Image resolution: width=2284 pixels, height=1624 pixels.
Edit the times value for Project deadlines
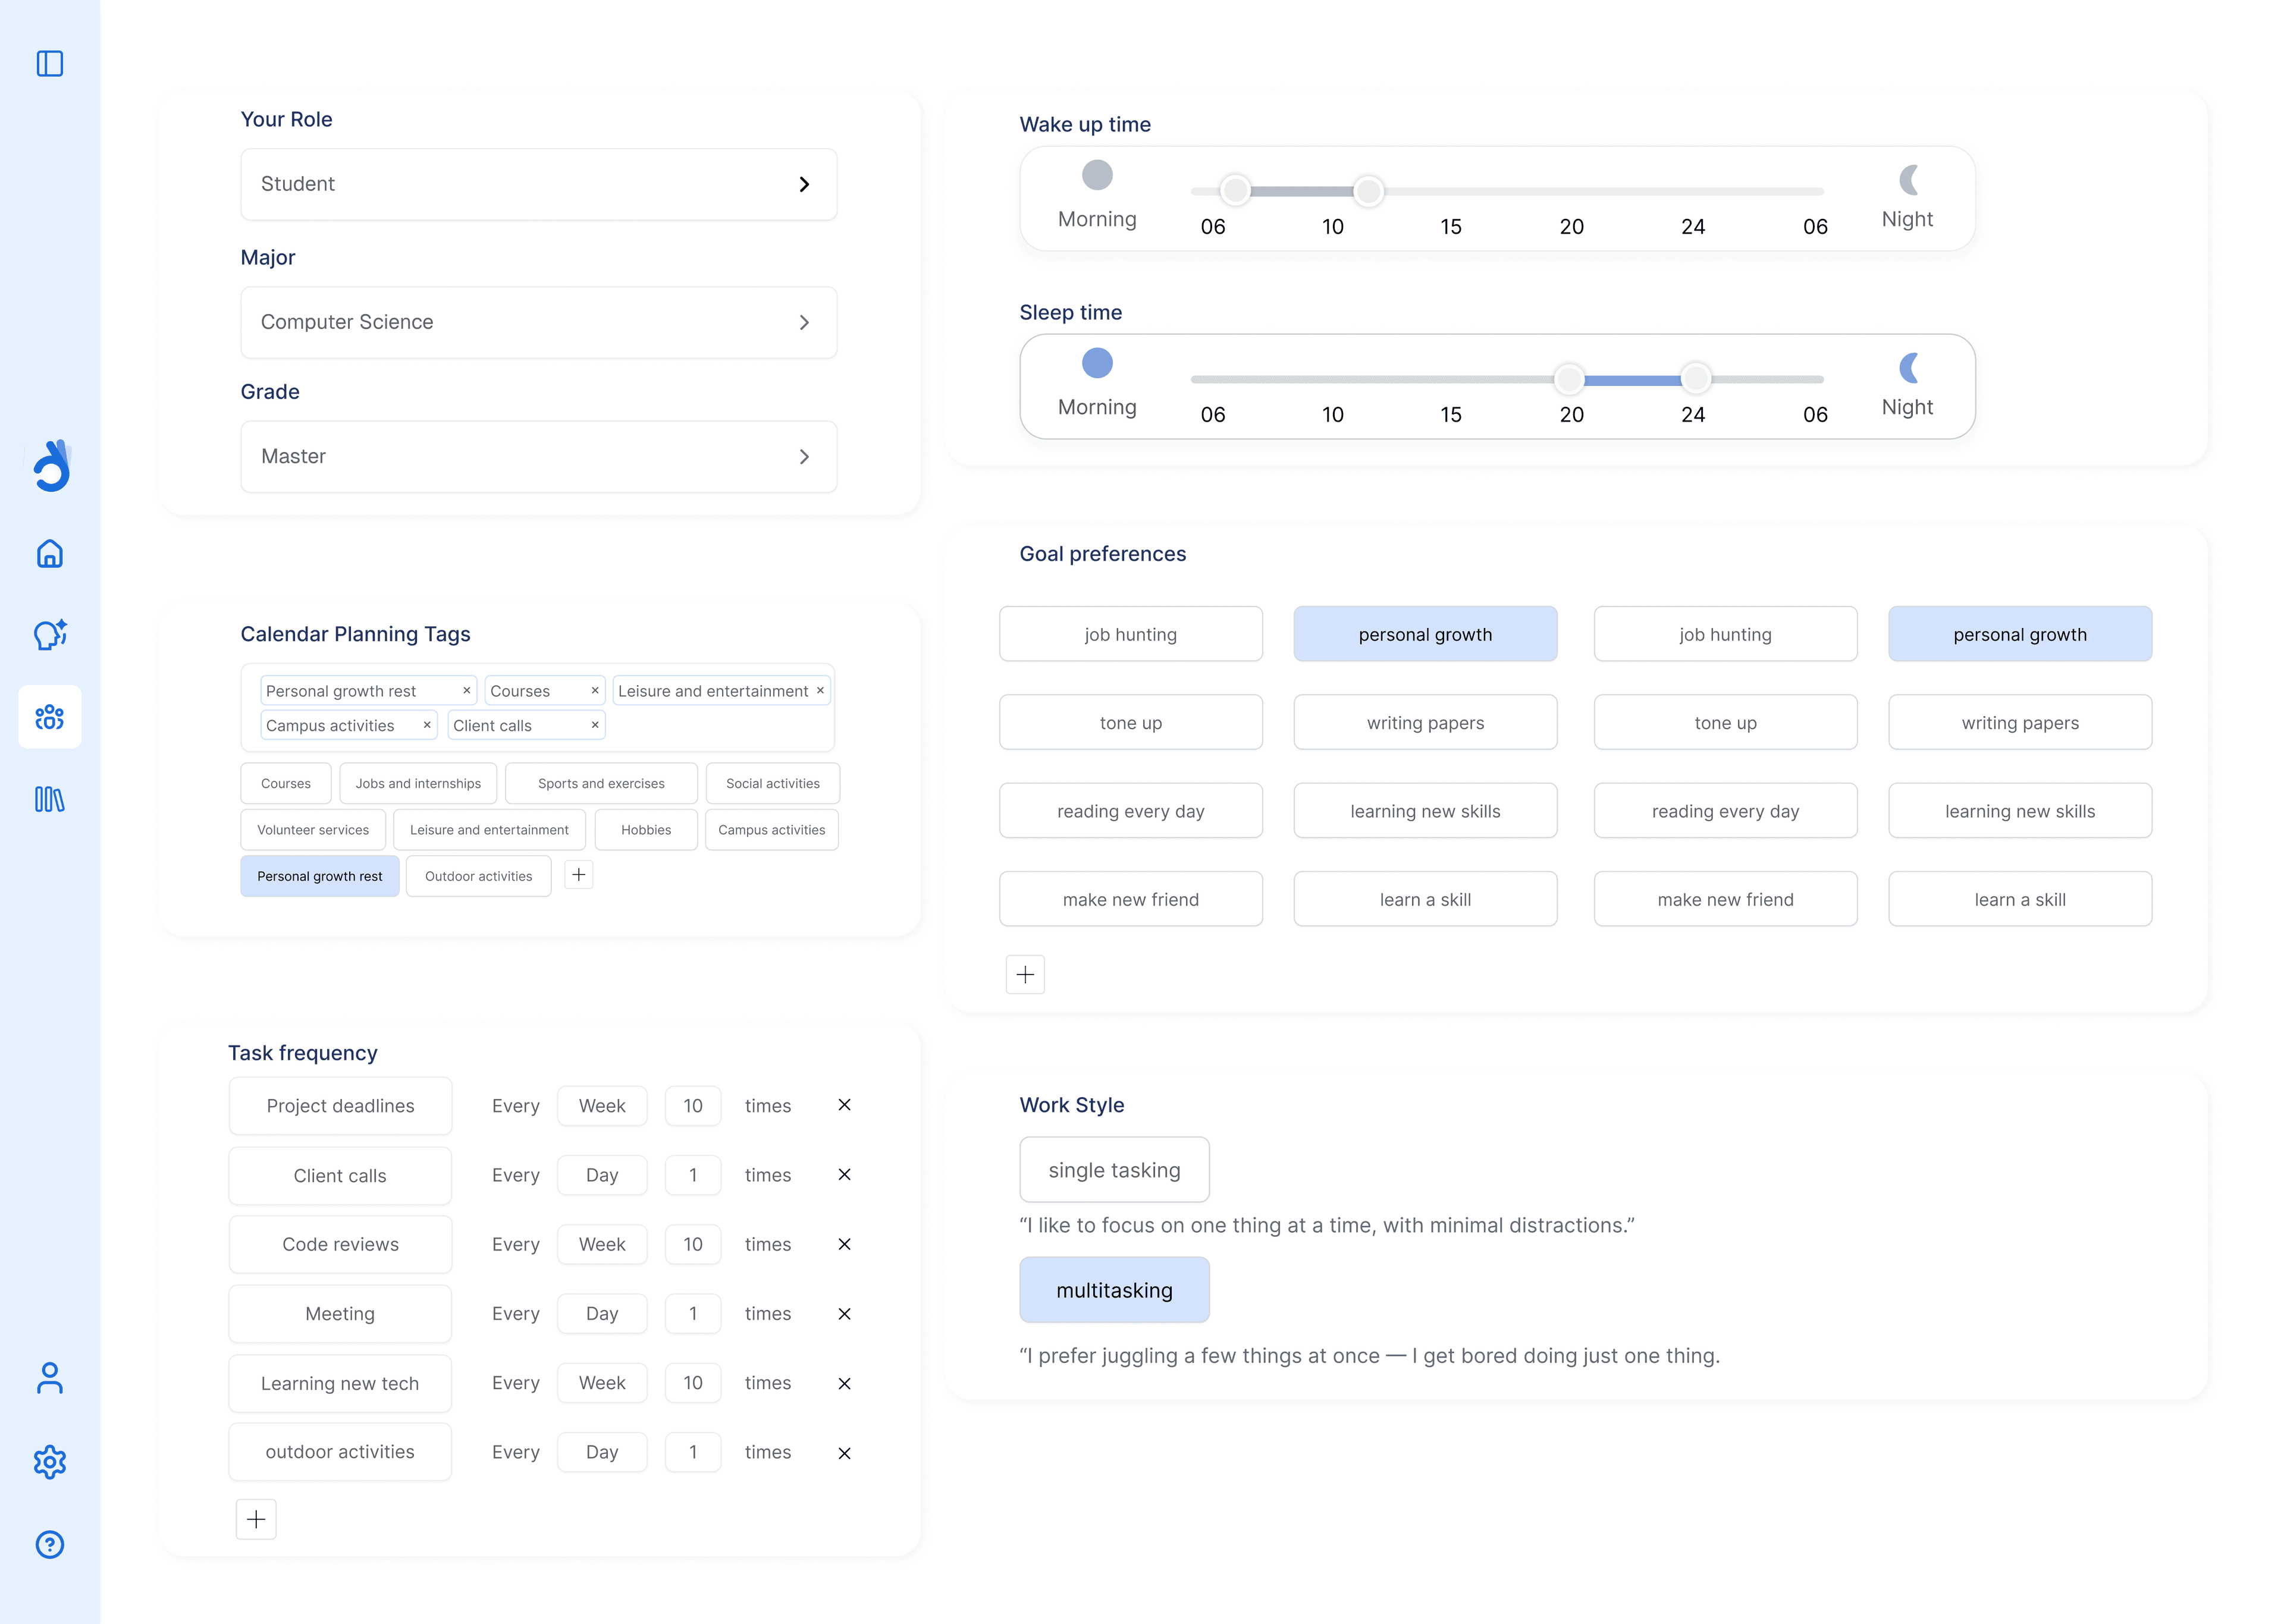click(x=693, y=1105)
